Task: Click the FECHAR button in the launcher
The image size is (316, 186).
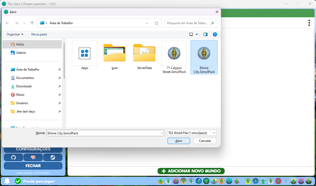Action: (x=33, y=166)
